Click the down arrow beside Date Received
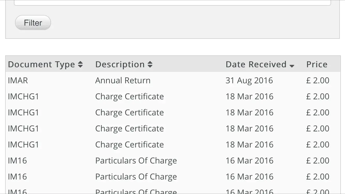 pos(292,66)
